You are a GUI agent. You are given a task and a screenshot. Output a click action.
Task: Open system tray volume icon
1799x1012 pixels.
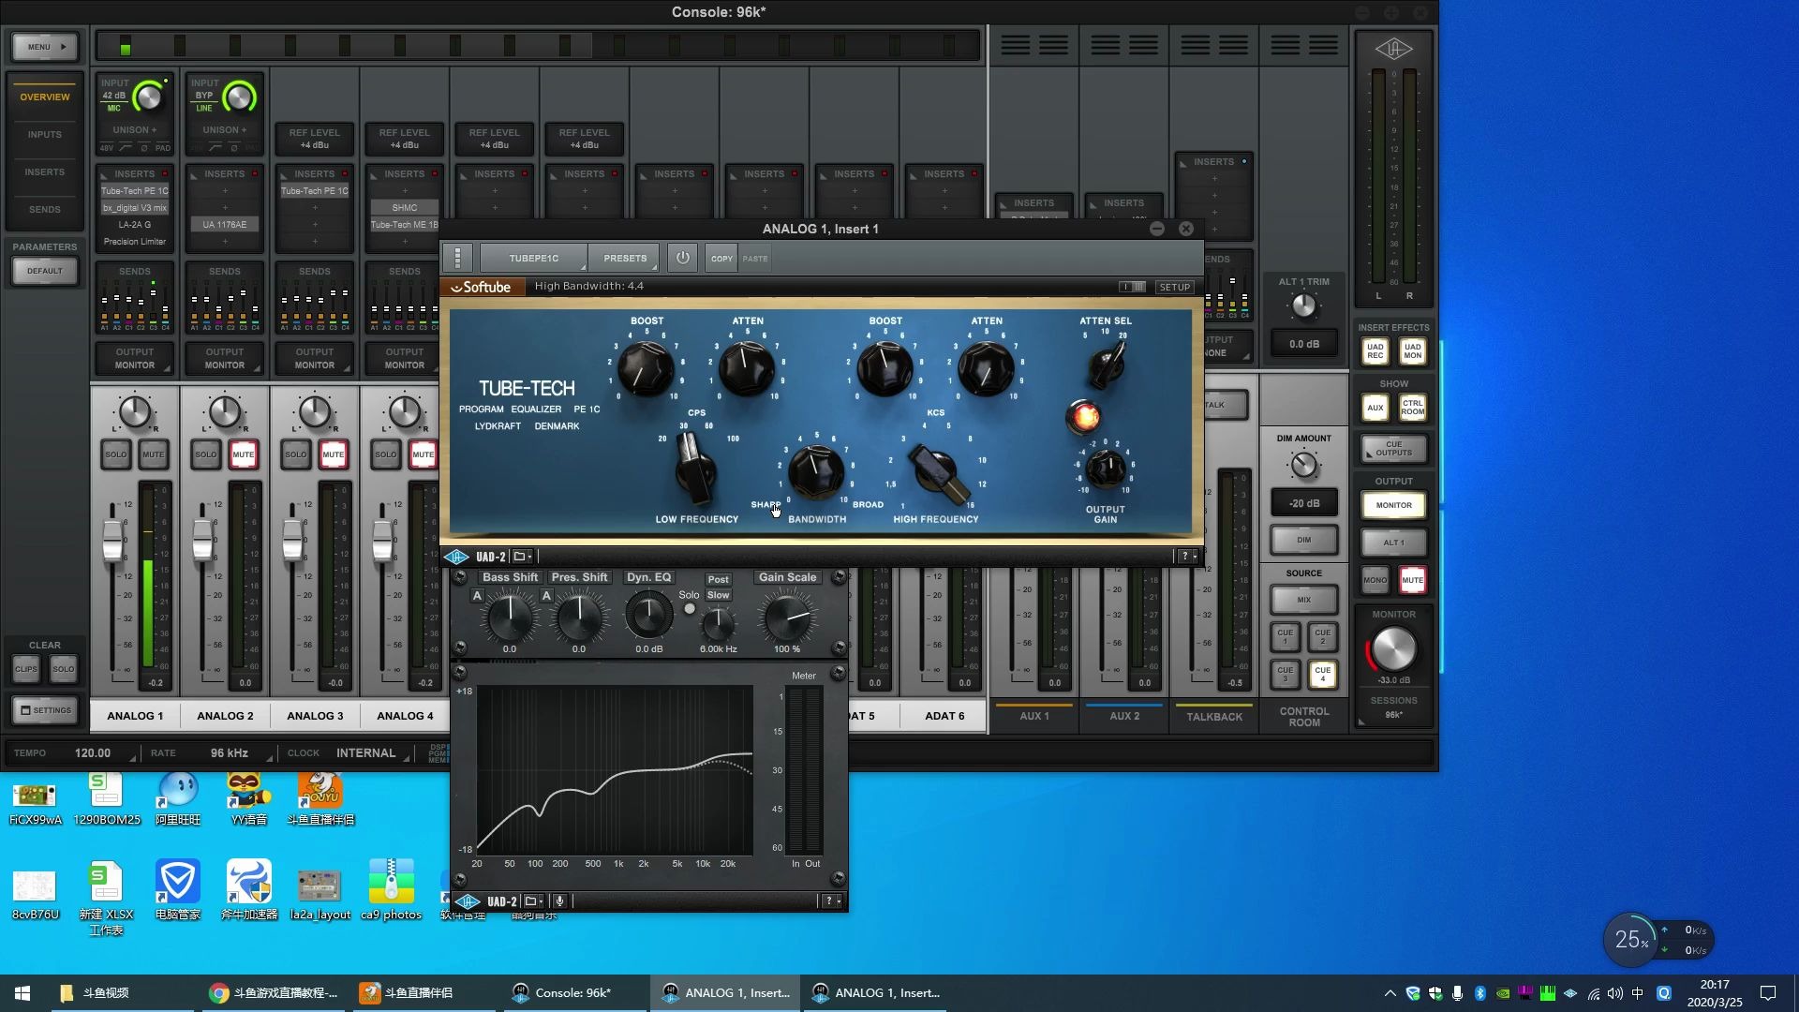point(1614,993)
